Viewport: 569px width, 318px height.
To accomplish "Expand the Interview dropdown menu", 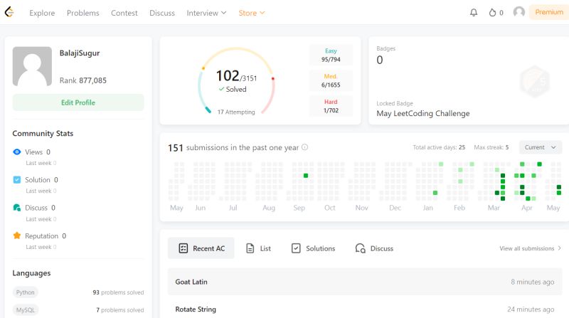I will pyautogui.click(x=206, y=13).
